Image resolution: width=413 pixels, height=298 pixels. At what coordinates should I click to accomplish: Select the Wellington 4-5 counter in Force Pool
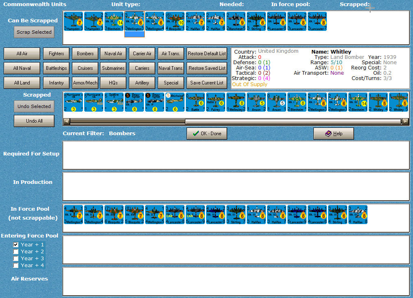click(154, 215)
